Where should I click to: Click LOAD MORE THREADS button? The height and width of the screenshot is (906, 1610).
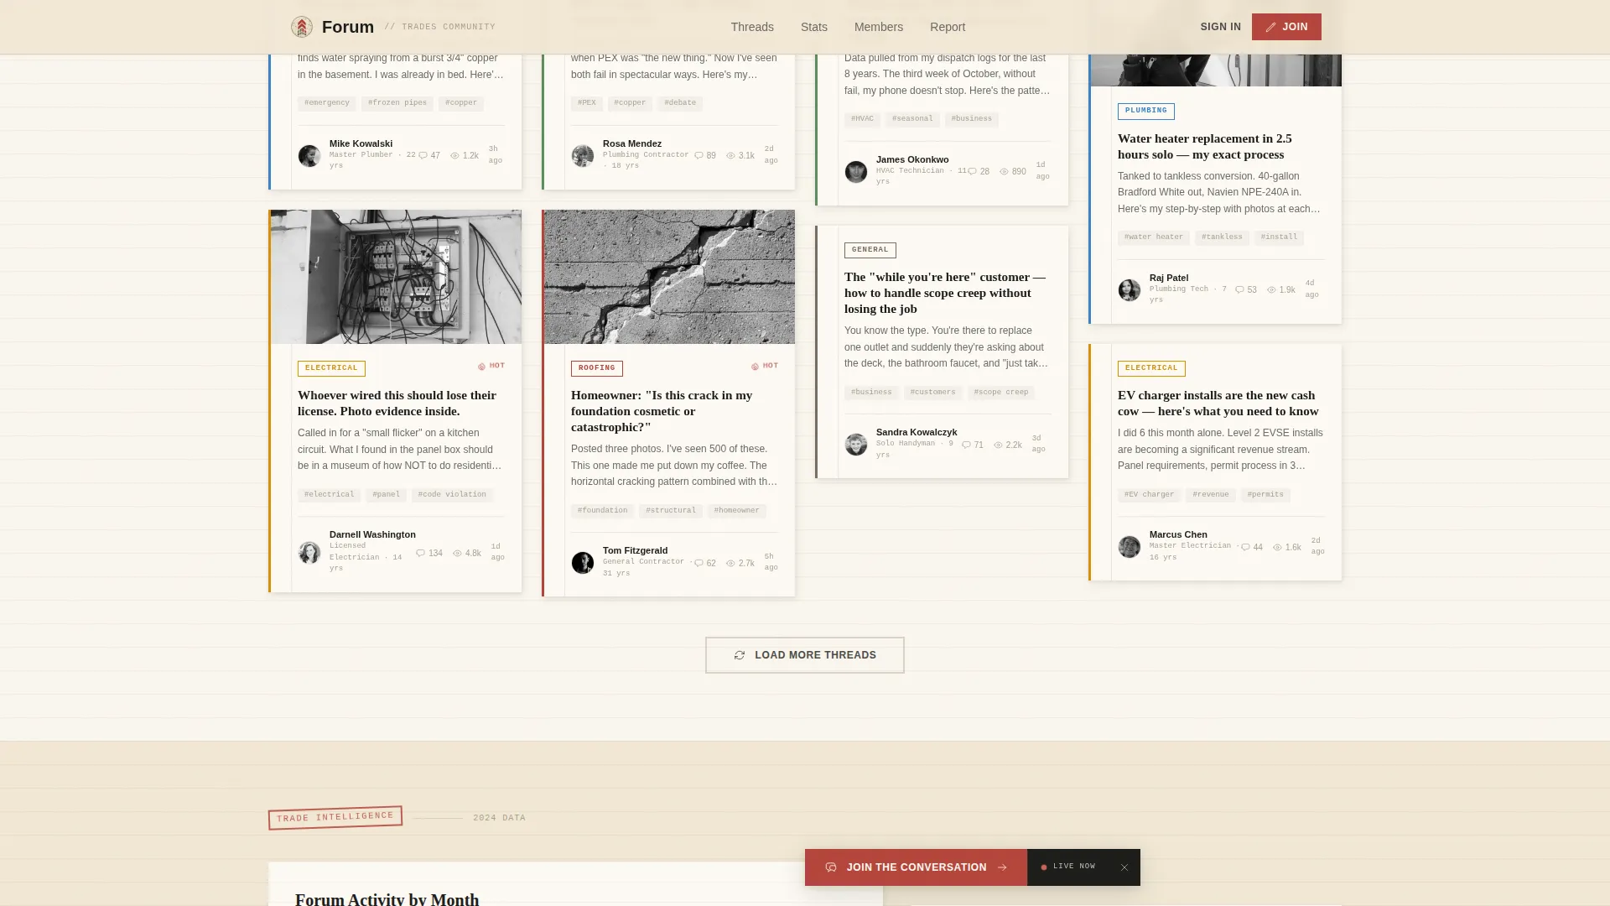(805, 655)
